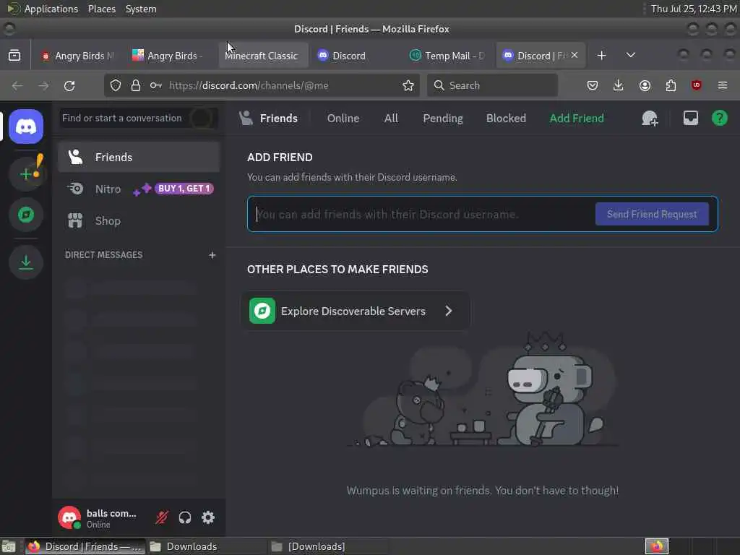Open the Places menu
740x555 pixels.
(101, 9)
